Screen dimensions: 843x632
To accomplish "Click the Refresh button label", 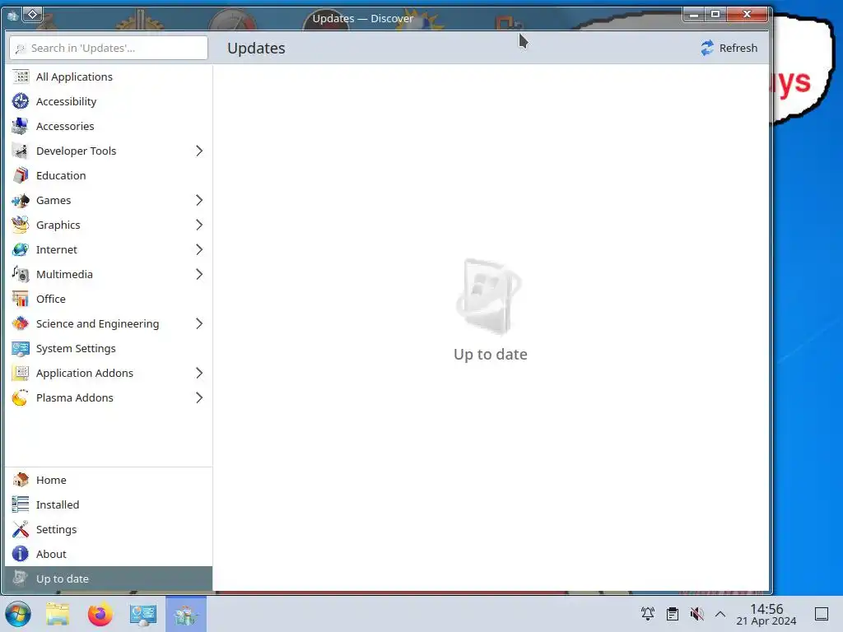I will tap(738, 48).
